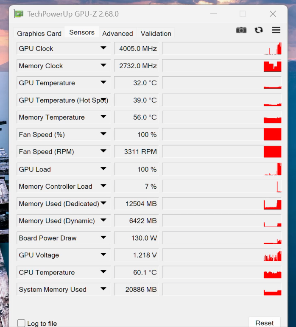Click the 12504 MB dedicated memory value
Image resolution: width=296 pixels, height=327 pixels.
click(x=137, y=204)
